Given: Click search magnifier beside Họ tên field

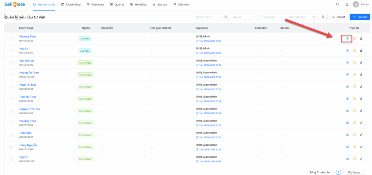Looking at the screenshot, I should click(226, 17).
